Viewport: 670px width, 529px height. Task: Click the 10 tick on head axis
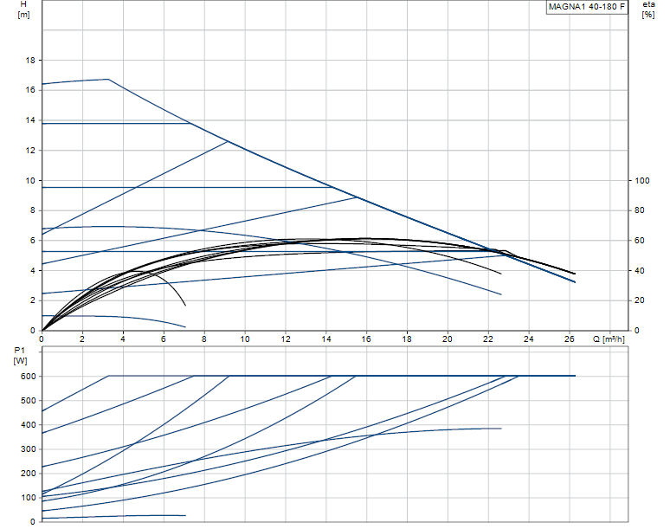(29, 180)
